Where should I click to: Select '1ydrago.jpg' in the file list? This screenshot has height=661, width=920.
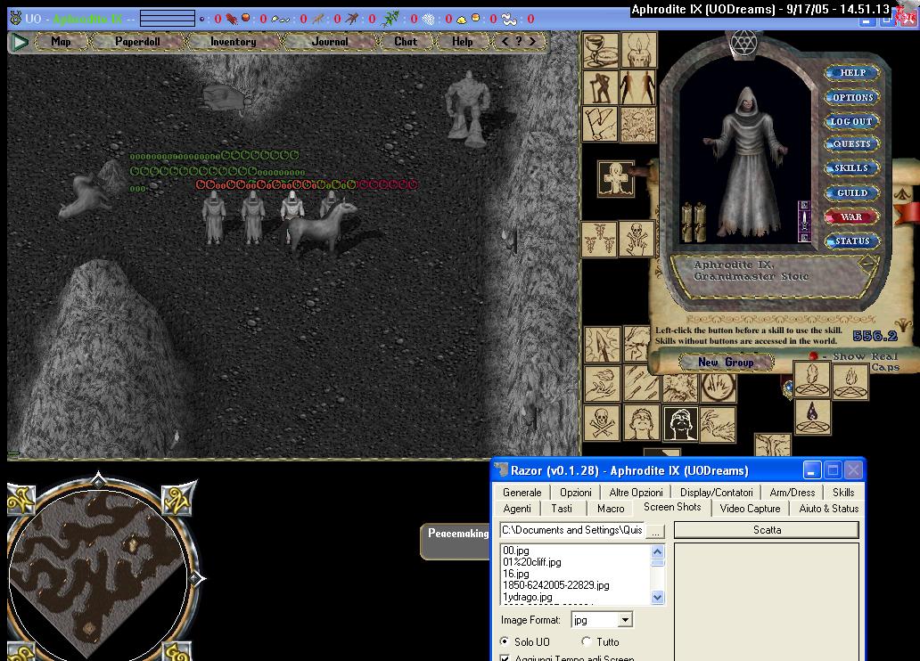(528, 597)
